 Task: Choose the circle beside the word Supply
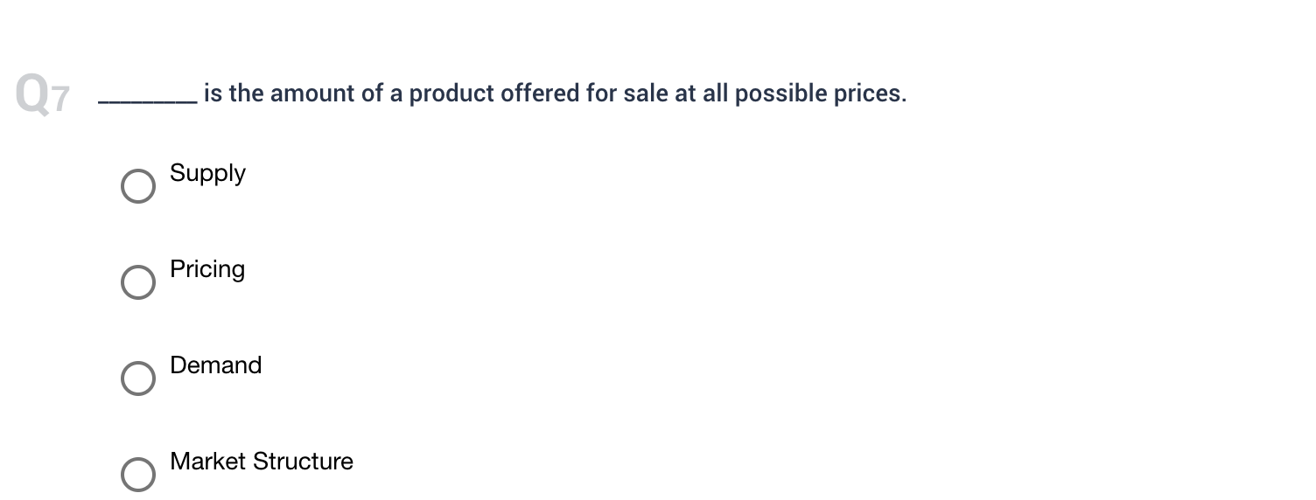137,186
